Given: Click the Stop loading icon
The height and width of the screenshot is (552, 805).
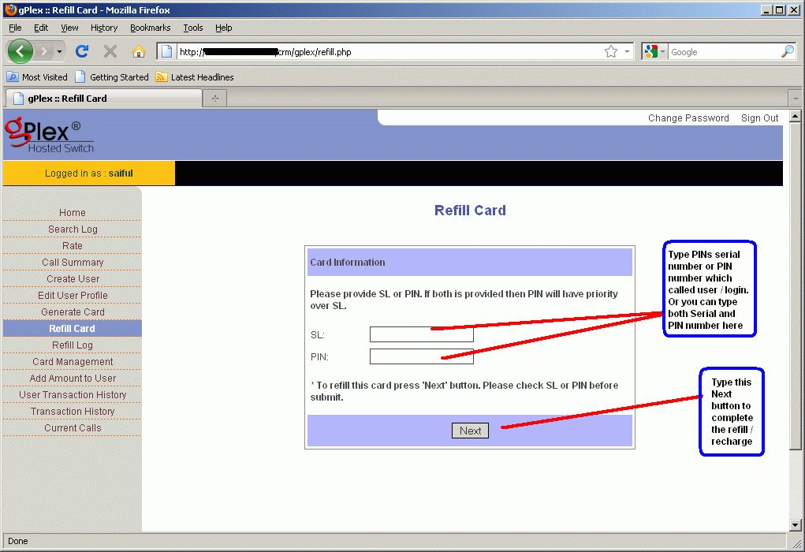Looking at the screenshot, I should coord(109,50).
